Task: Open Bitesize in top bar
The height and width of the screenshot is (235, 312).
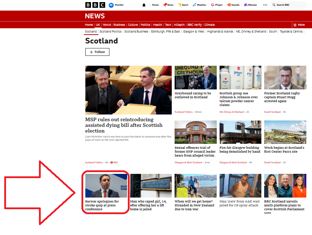Action: point(250,5)
